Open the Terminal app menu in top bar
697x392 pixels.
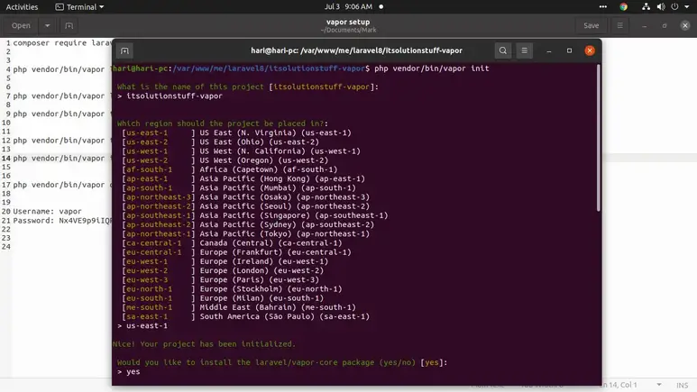tap(79, 6)
